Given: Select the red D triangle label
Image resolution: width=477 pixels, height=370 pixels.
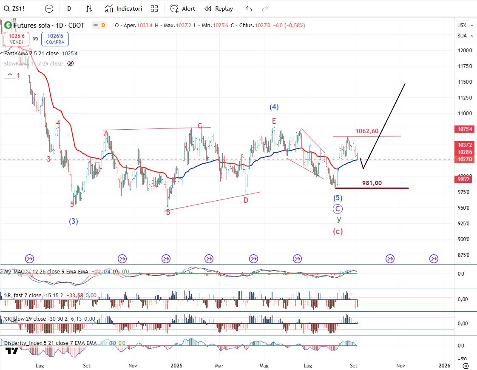Looking at the screenshot, I should coord(246,200).
